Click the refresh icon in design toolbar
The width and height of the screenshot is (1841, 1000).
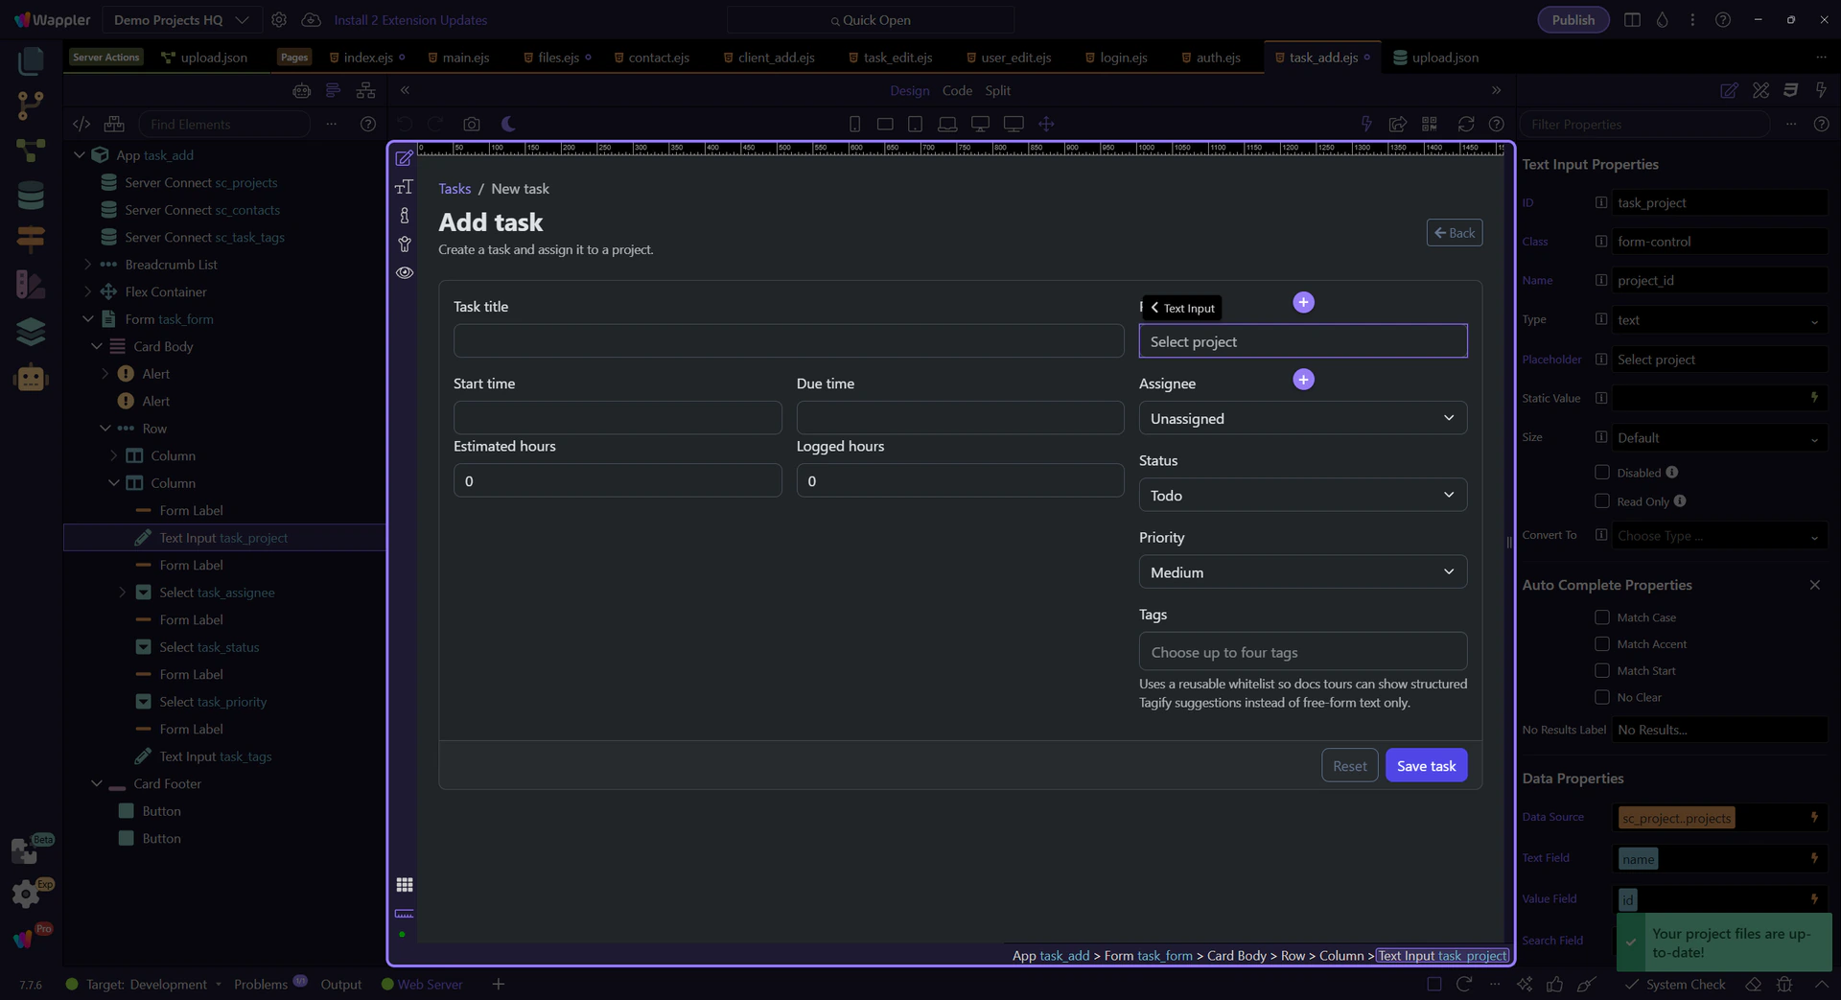pos(1465,124)
